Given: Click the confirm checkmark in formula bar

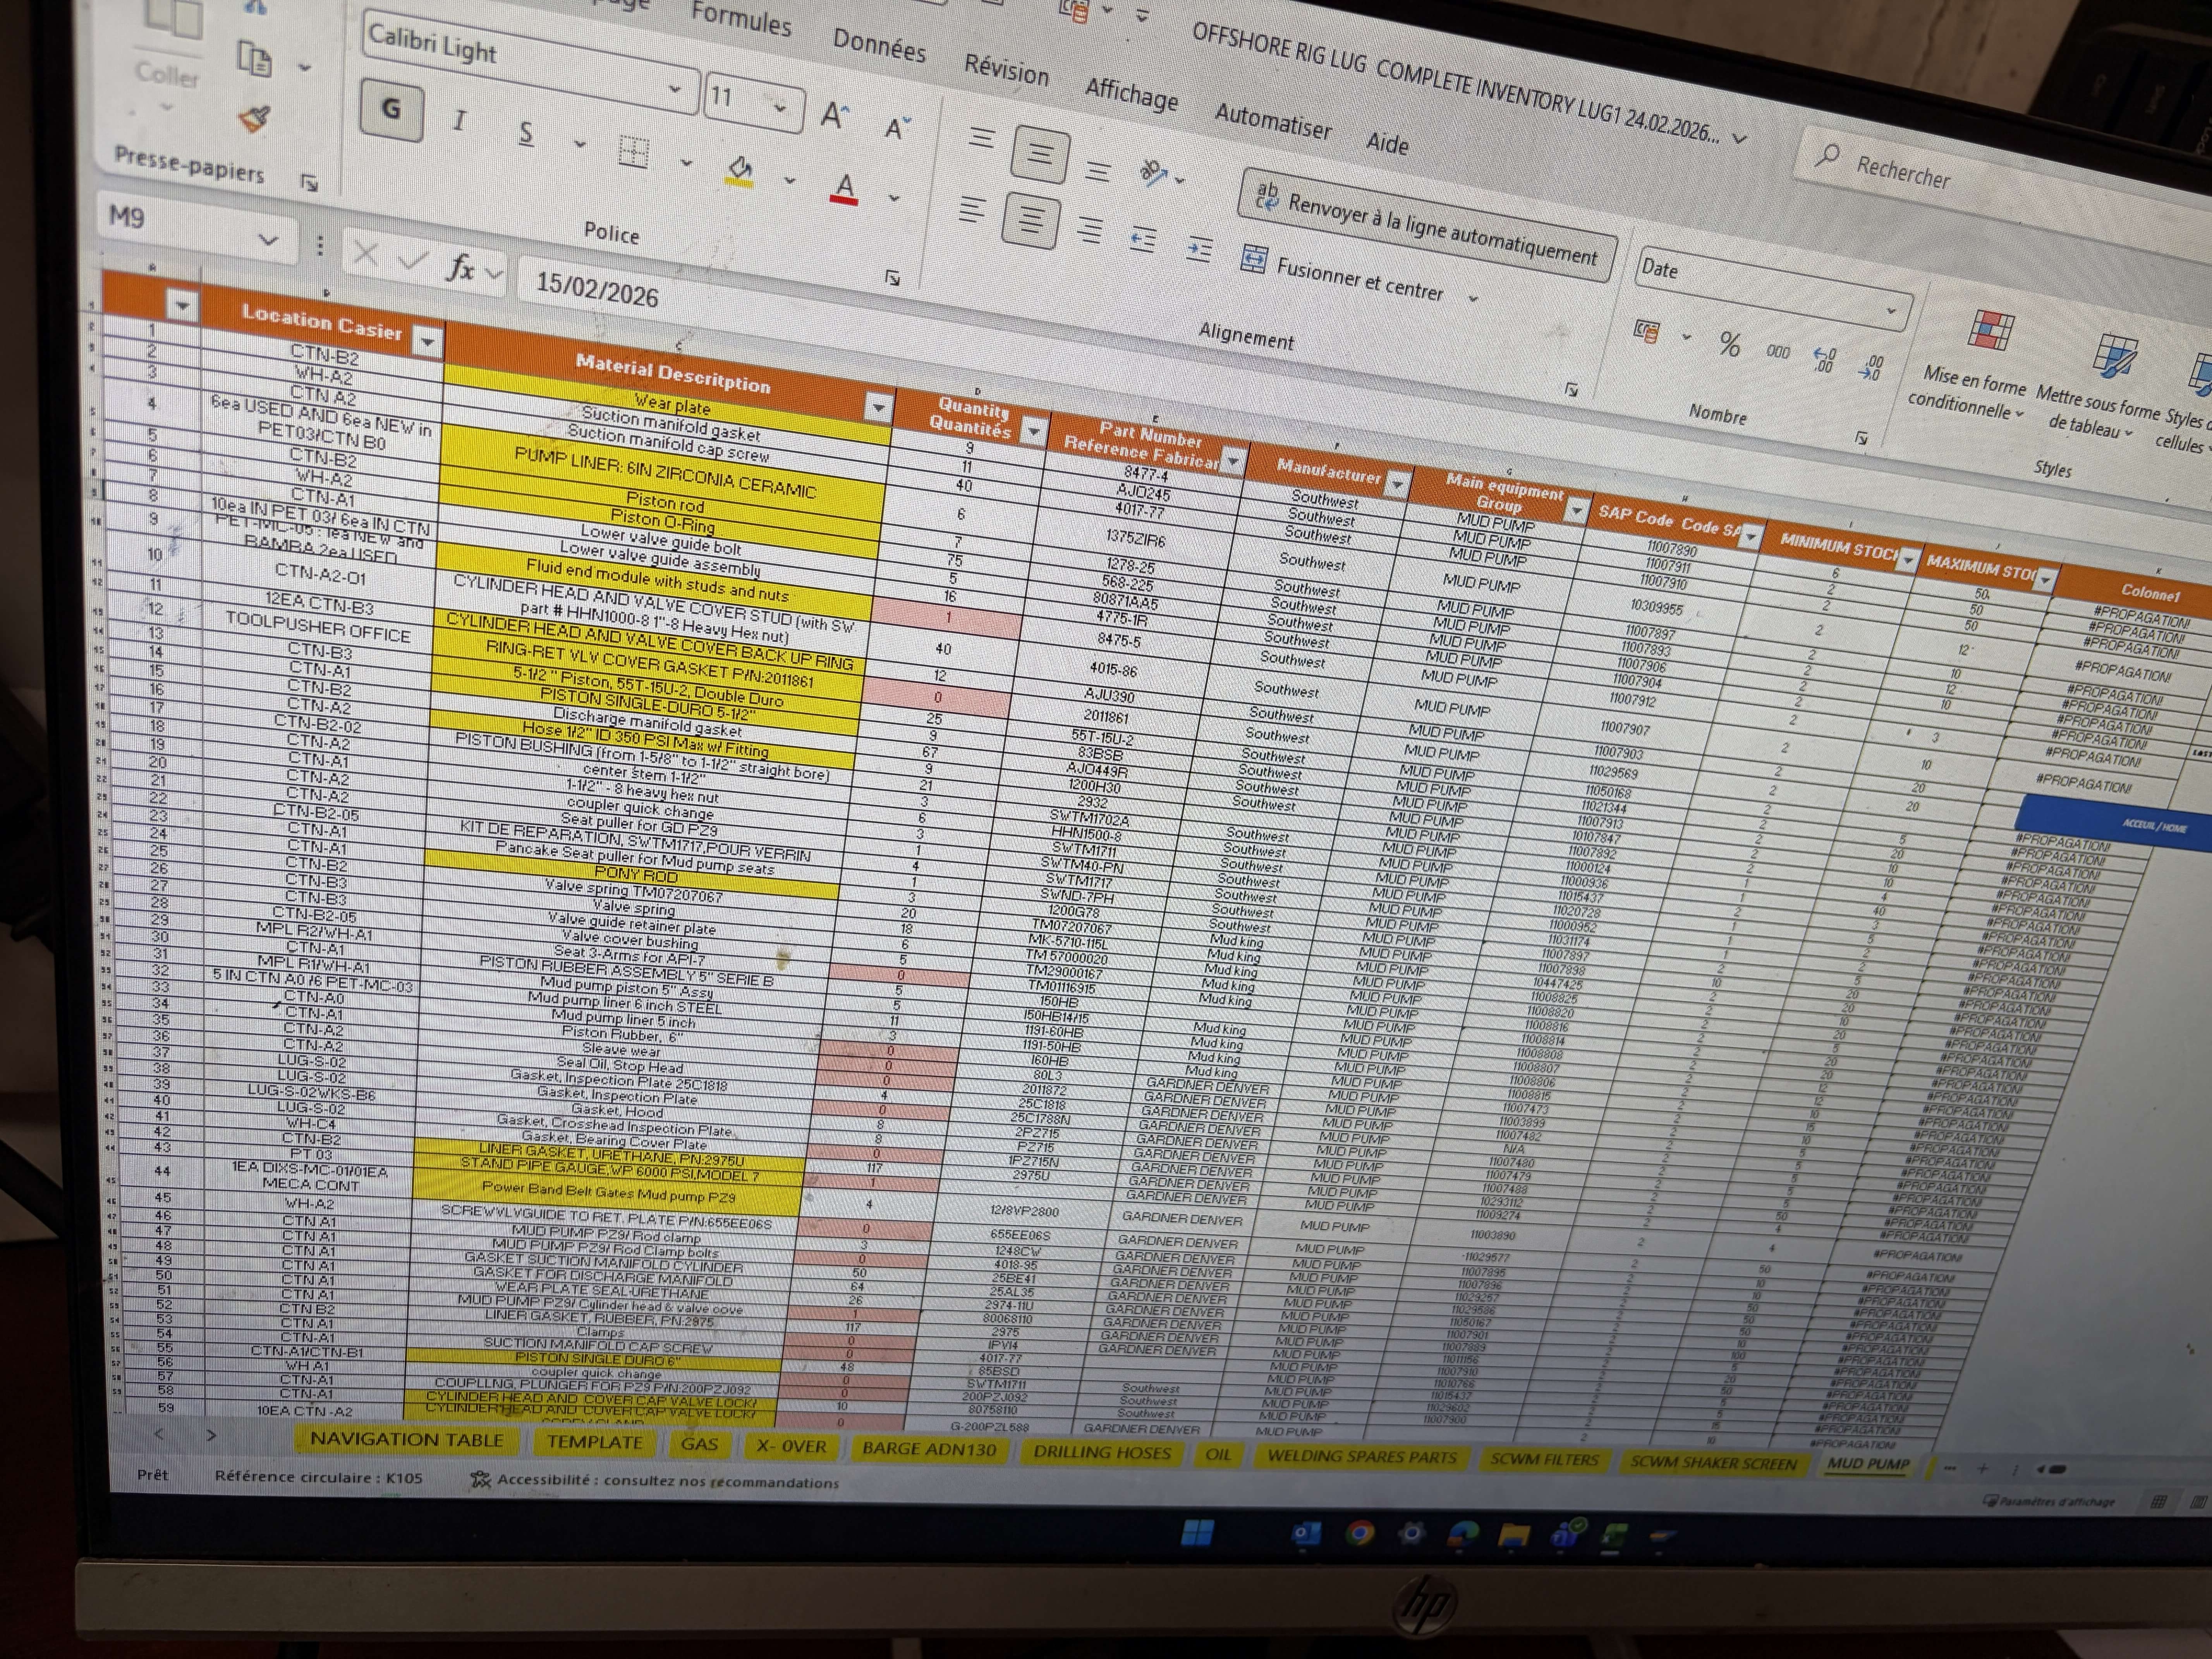Looking at the screenshot, I should pyautogui.click(x=412, y=261).
